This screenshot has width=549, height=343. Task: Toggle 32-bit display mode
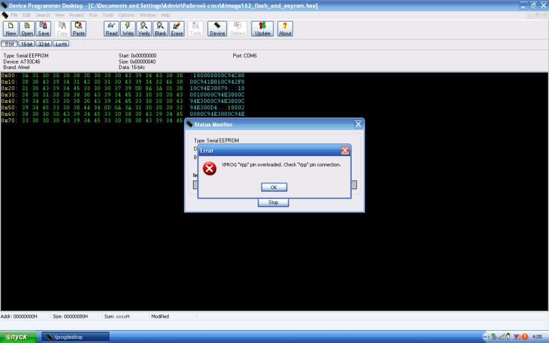[x=44, y=44]
